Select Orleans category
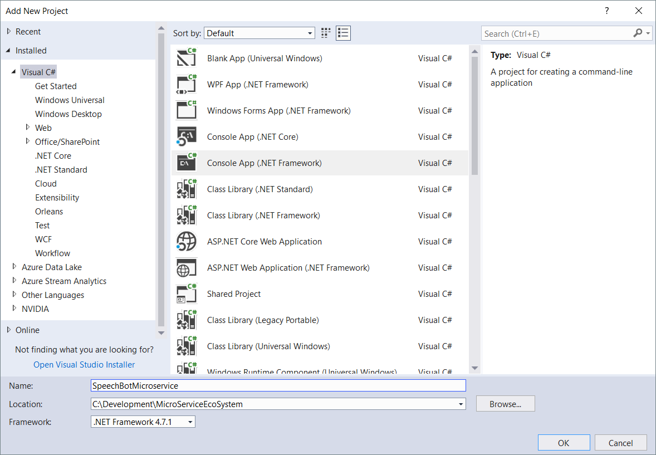The width and height of the screenshot is (656, 455). point(49,212)
